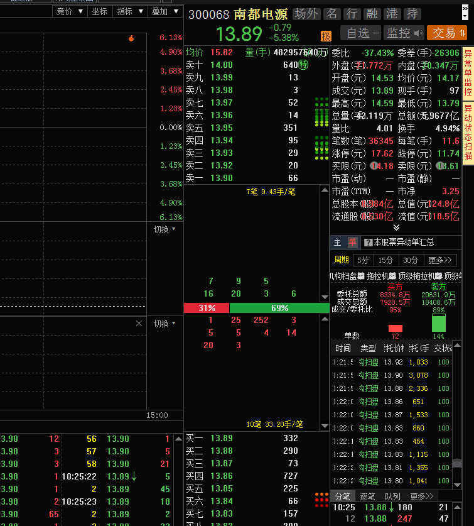The width and height of the screenshot is (474, 526).
Task: Switch to the 主 tab
Action: click(x=337, y=243)
